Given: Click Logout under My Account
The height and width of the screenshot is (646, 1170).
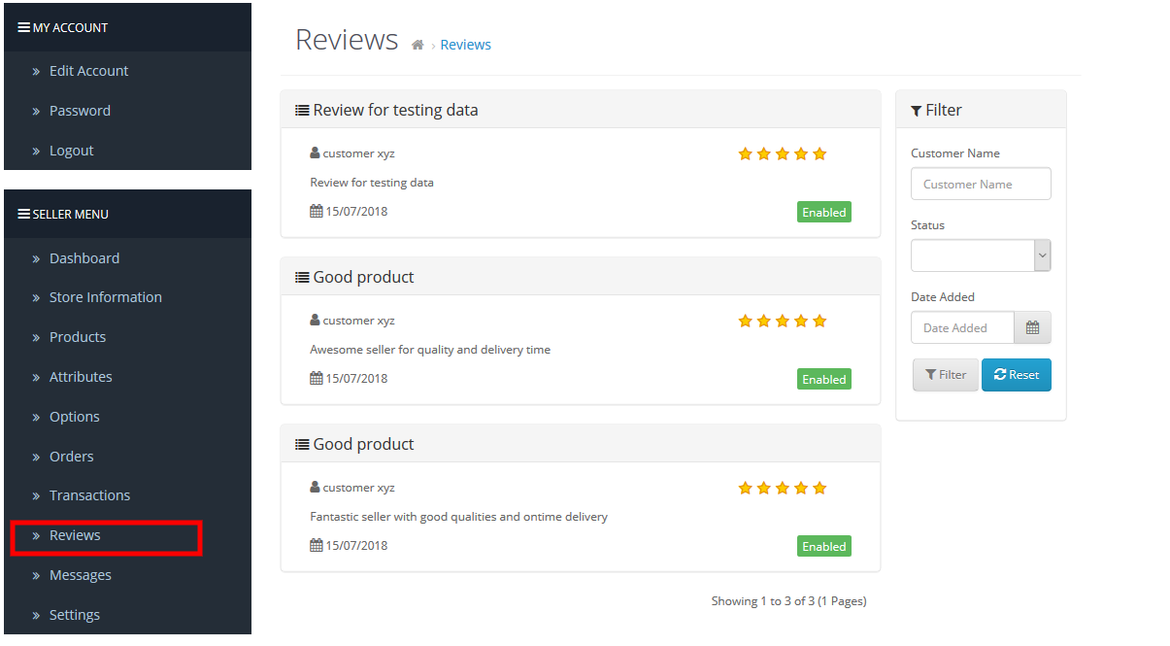Looking at the screenshot, I should coord(72,151).
